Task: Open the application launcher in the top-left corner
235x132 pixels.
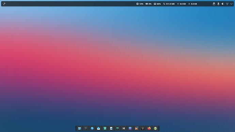Action: click(x=4, y=4)
